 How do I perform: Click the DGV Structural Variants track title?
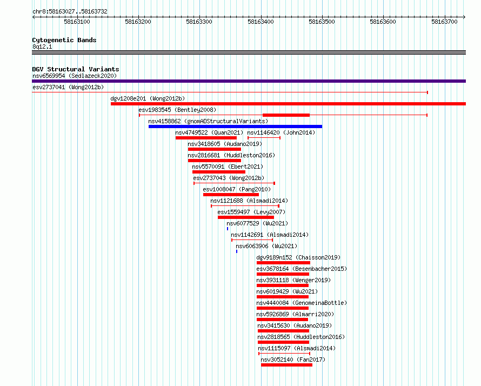(x=76, y=69)
